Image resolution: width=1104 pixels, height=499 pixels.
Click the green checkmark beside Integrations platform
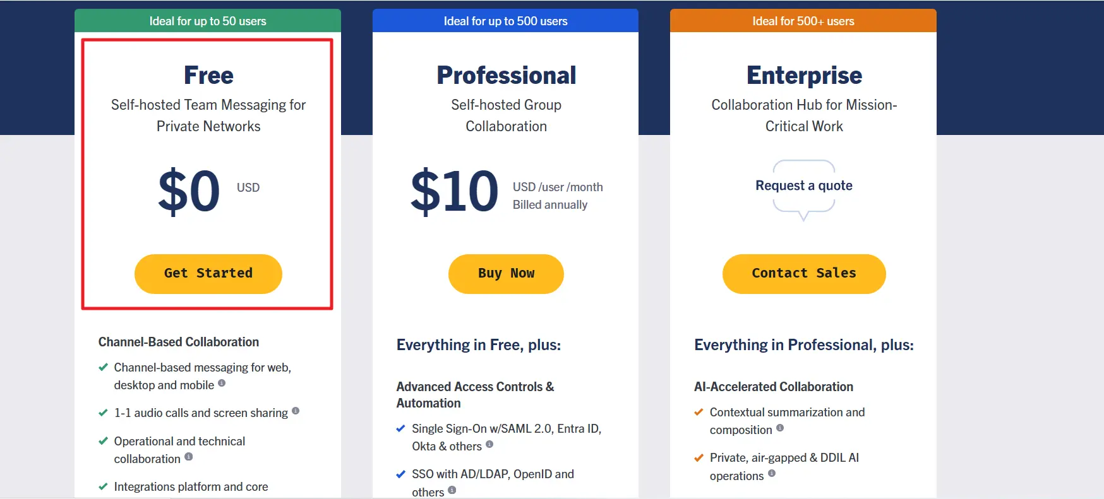[x=104, y=486]
